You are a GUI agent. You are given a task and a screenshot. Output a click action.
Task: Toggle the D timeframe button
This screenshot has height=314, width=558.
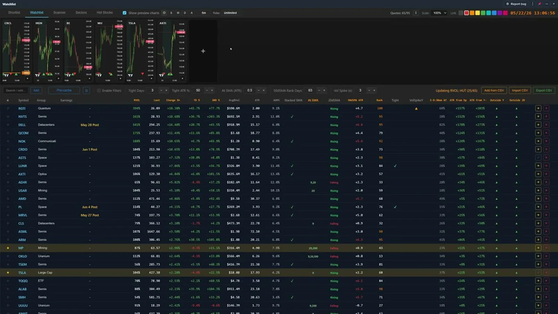[185, 13]
